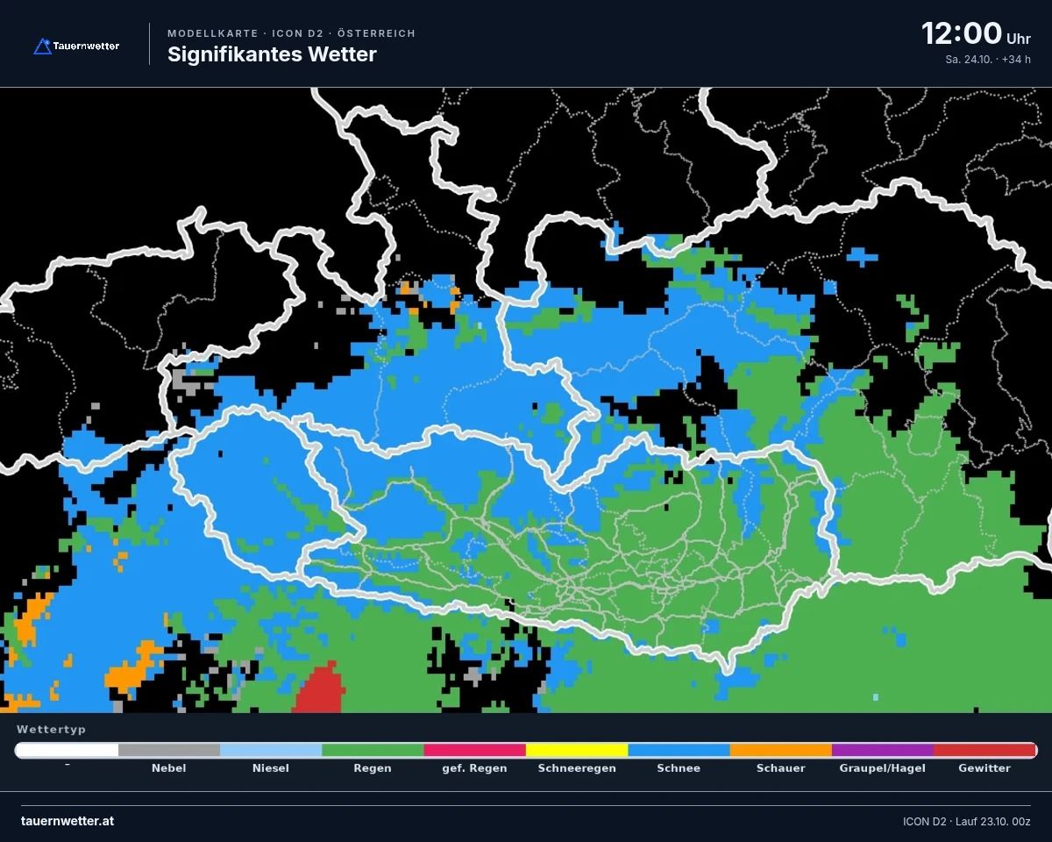Select the yellow Schneeregen legend swatch
The width and height of the screenshot is (1052, 842).
(x=577, y=750)
